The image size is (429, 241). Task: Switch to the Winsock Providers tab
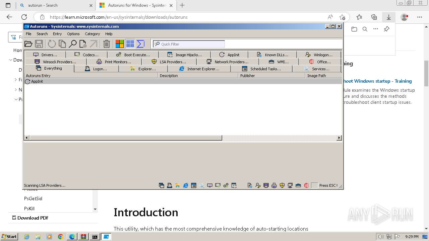tap(55, 62)
